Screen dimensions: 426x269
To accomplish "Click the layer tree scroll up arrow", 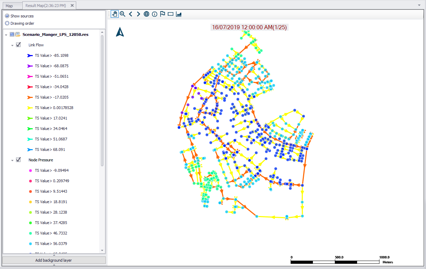I will click(102, 32).
